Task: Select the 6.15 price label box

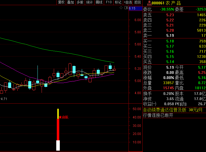Action: pos(135,8)
